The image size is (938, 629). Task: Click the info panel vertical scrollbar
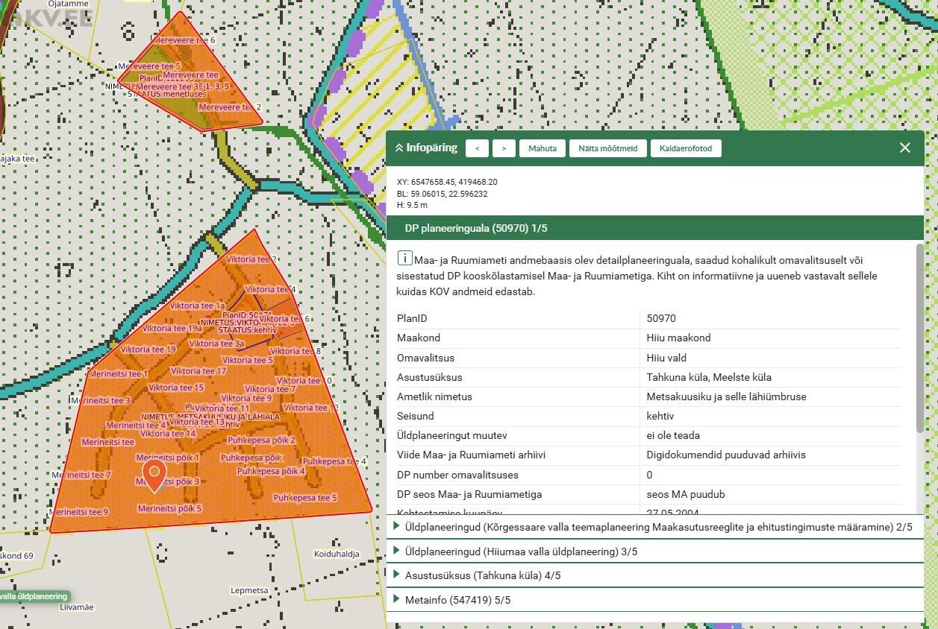(919, 335)
